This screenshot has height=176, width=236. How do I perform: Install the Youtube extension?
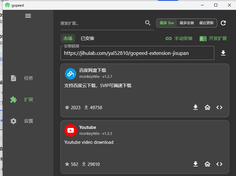point(195,164)
